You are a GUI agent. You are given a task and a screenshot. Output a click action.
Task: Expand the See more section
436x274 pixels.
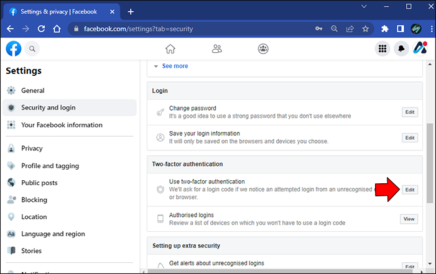(x=175, y=66)
